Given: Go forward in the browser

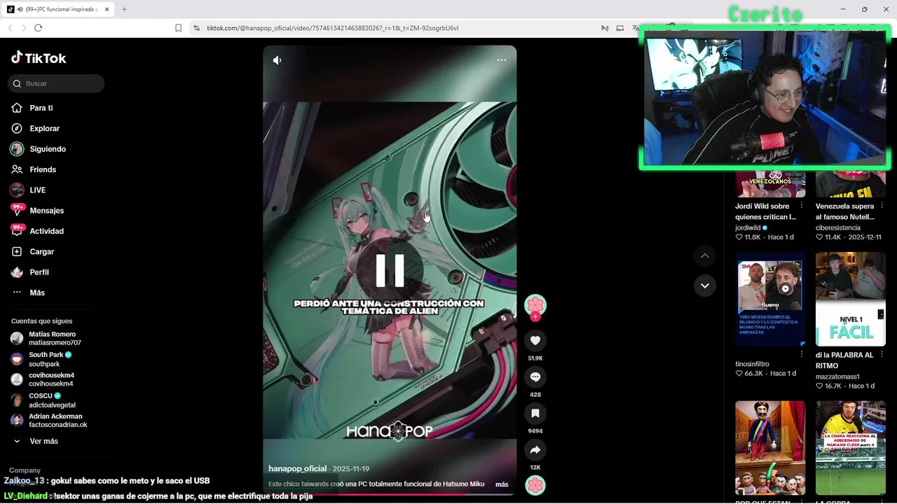Looking at the screenshot, I should click(x=24, y=28).
